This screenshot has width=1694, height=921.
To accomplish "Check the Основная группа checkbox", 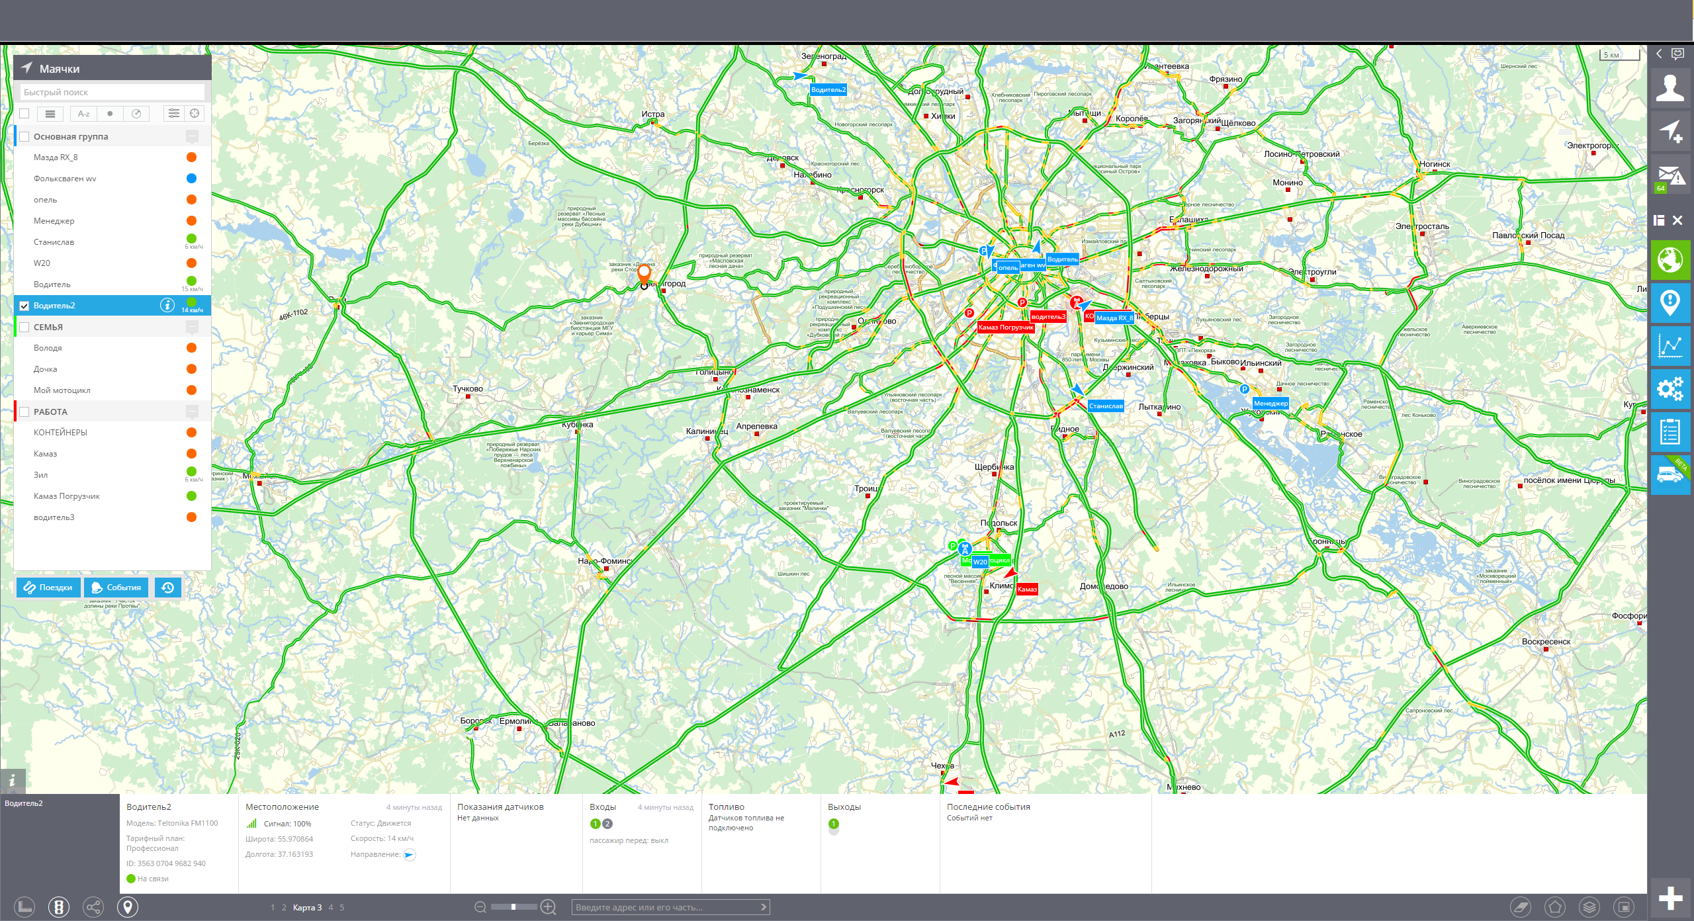I will pos(24,137).
